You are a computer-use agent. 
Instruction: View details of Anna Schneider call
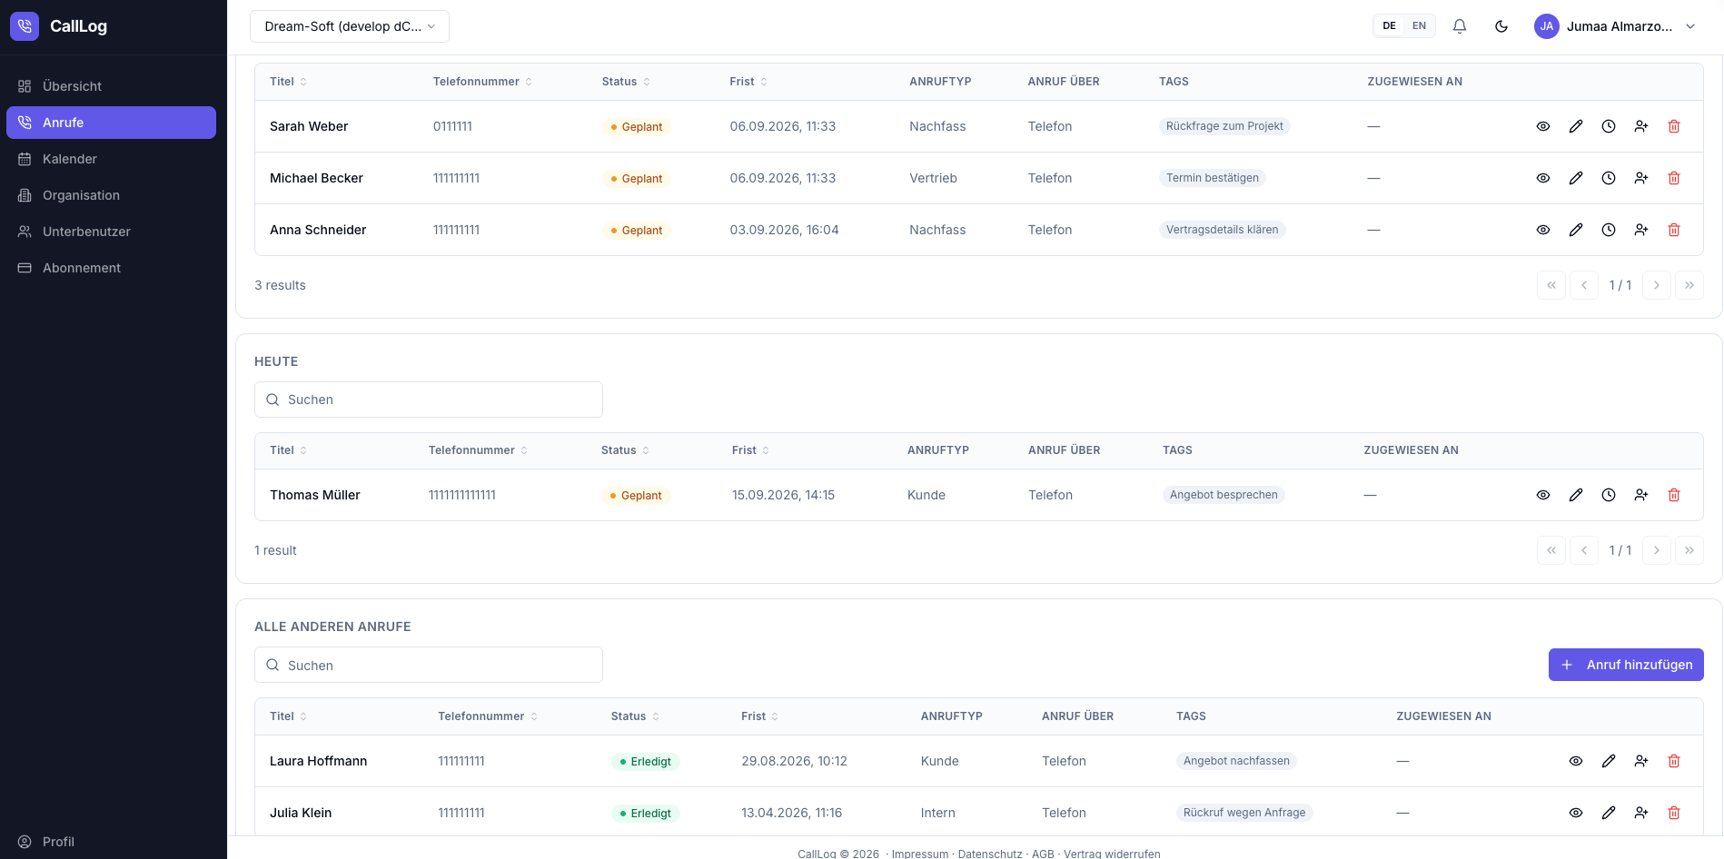[1543, 230]
